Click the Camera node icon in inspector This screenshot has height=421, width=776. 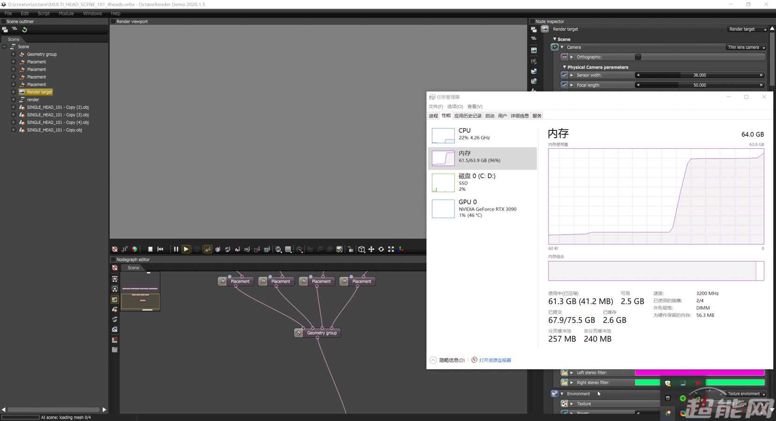[x=555, y=47]
